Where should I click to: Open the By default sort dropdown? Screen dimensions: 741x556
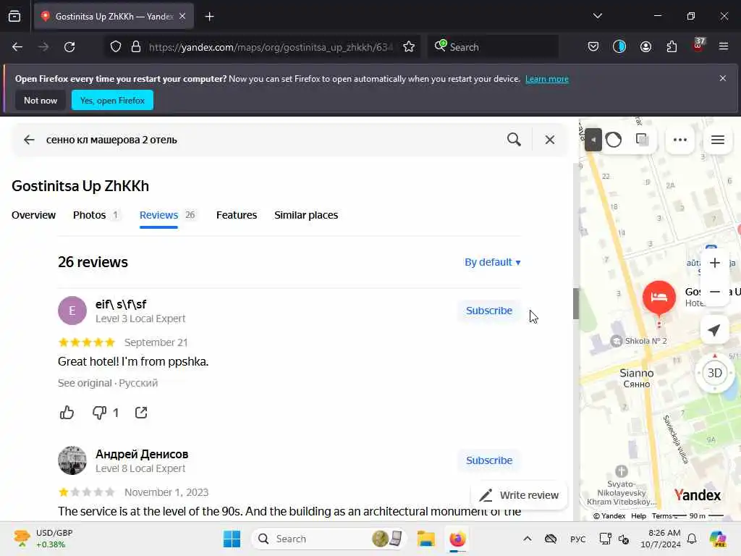[x=492, y=262]
